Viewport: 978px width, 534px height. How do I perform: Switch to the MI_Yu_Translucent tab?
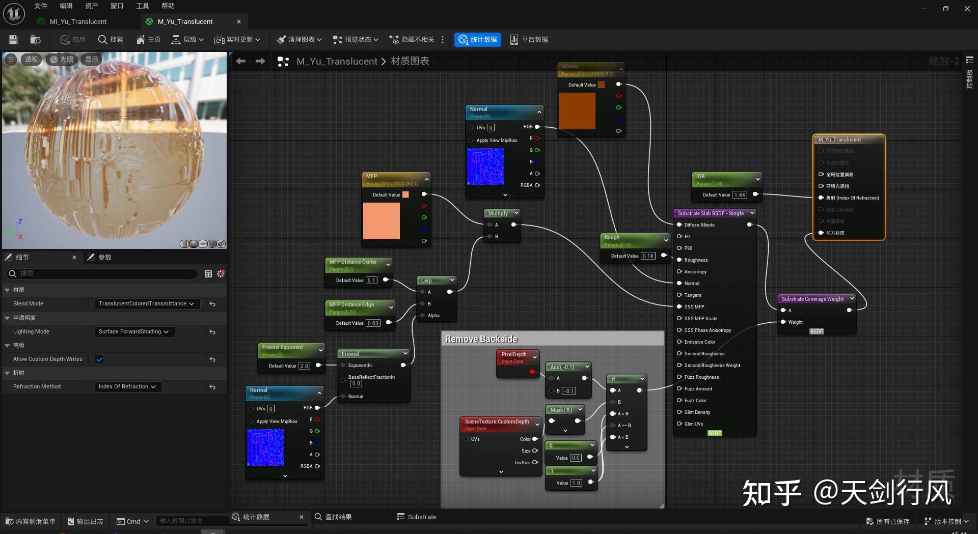[78, 21]
